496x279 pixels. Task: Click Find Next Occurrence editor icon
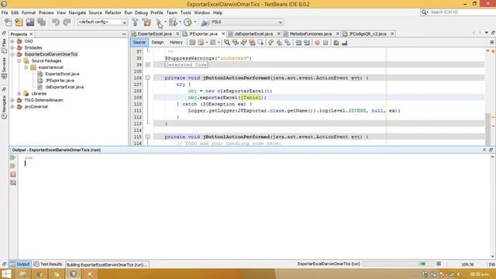pyautogui.click(x=243, y=43)
